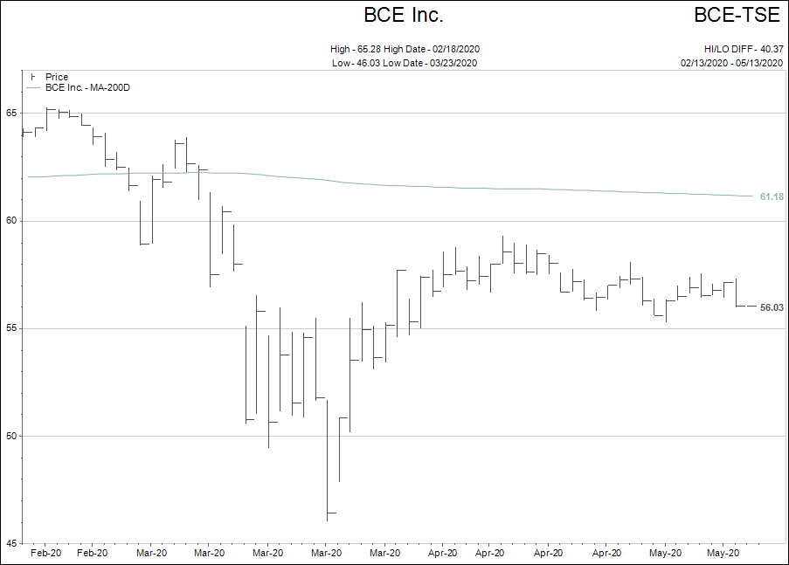The height and width of the screenshot is (565, 789).
Task: Click the blue 200-day moving average line
Action: tap(437, 188)
